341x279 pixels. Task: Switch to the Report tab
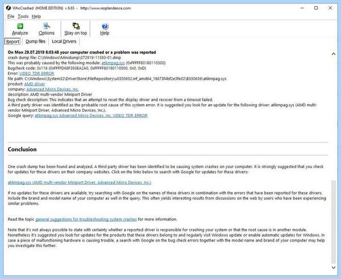pyautogui.click(x=13, y=42)
